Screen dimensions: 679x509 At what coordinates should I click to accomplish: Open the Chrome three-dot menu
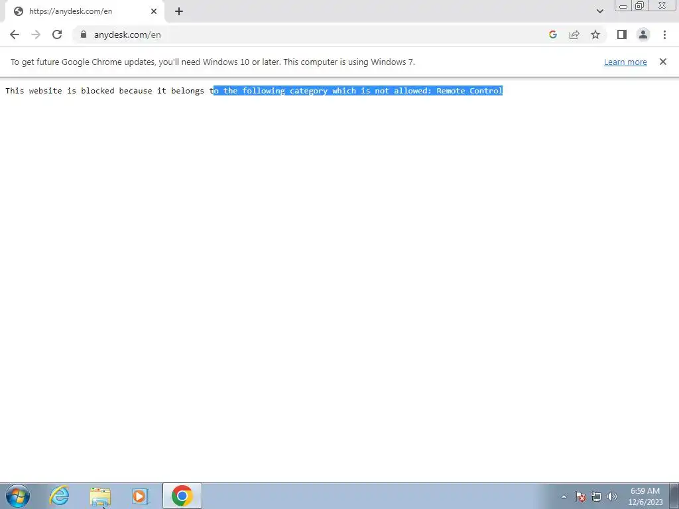coord(664,34)
